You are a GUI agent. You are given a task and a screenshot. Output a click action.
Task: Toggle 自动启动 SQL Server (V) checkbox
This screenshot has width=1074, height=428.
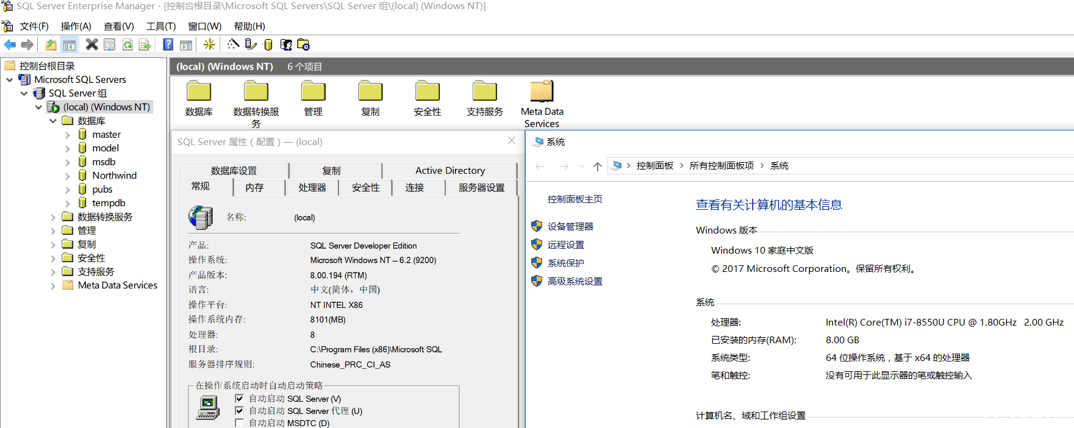(x=239, y=398)
